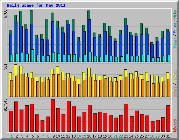The width and height of the screenshot is (179, 140).
Task: Select the orange Sites bar for day 28
Action: [x=153, y=90]
